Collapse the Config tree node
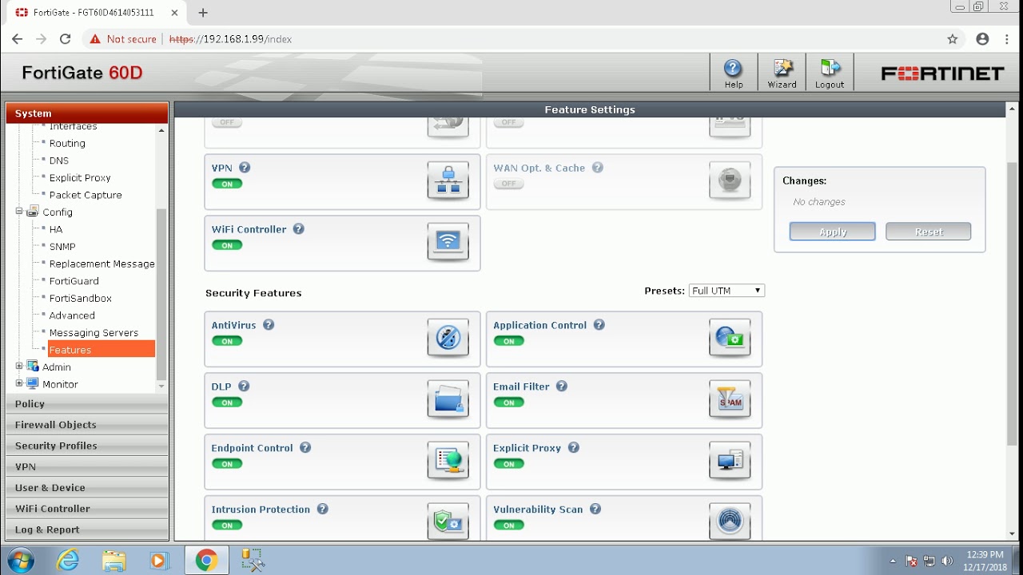Viewport: 1023px width, 575px height. point(19,212)
